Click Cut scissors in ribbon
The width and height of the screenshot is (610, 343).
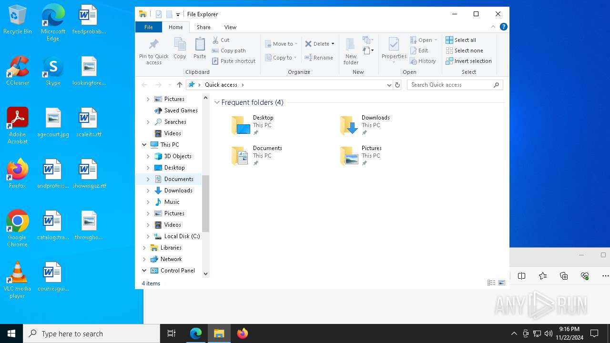[221, 40]
